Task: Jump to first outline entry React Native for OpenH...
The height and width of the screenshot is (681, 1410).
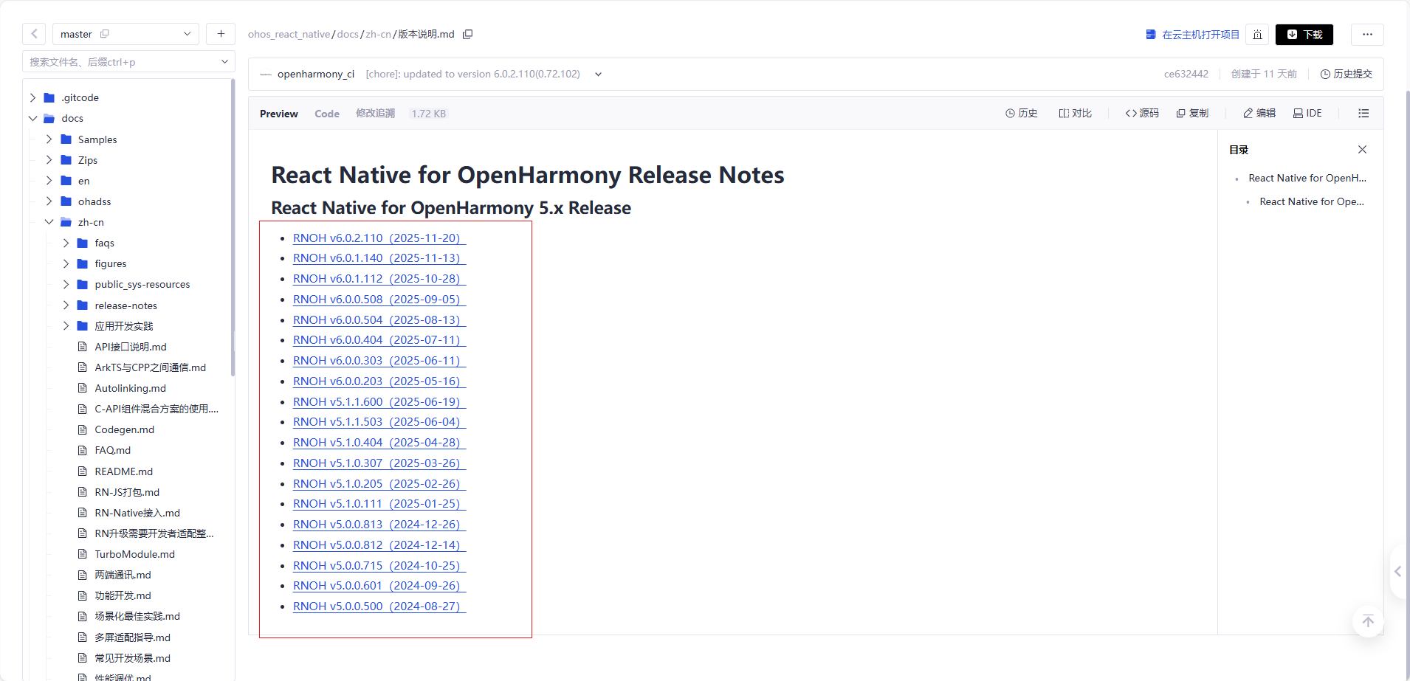Action: click(1307, 178)
